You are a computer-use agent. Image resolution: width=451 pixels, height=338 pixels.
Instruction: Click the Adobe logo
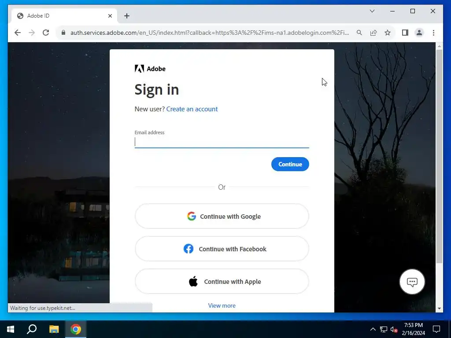tap(150, 69)
